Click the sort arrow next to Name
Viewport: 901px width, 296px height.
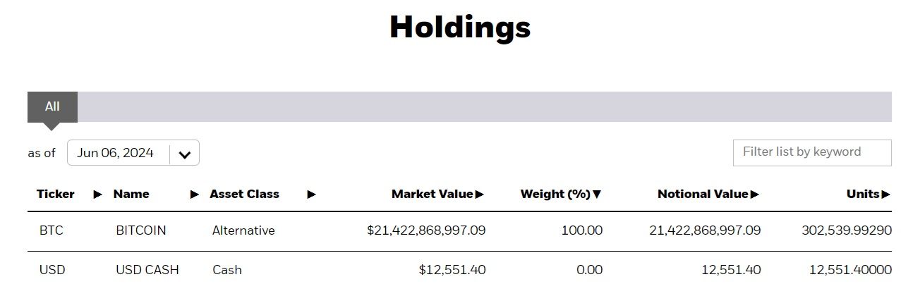(x=195, y=195)
